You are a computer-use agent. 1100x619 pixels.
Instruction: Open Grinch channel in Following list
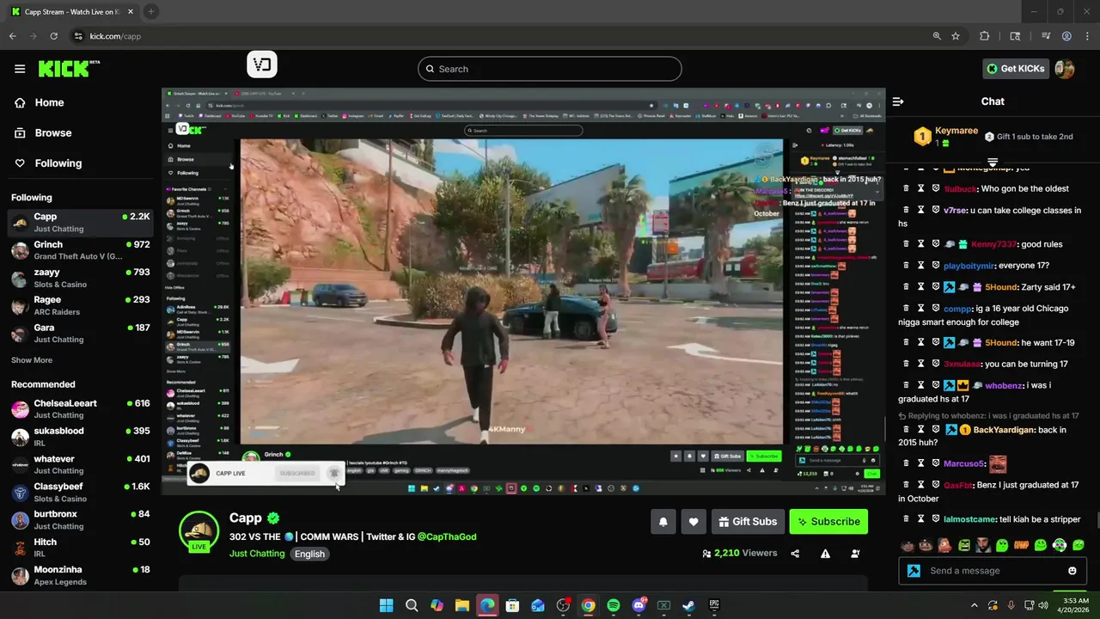pos(82,250)
